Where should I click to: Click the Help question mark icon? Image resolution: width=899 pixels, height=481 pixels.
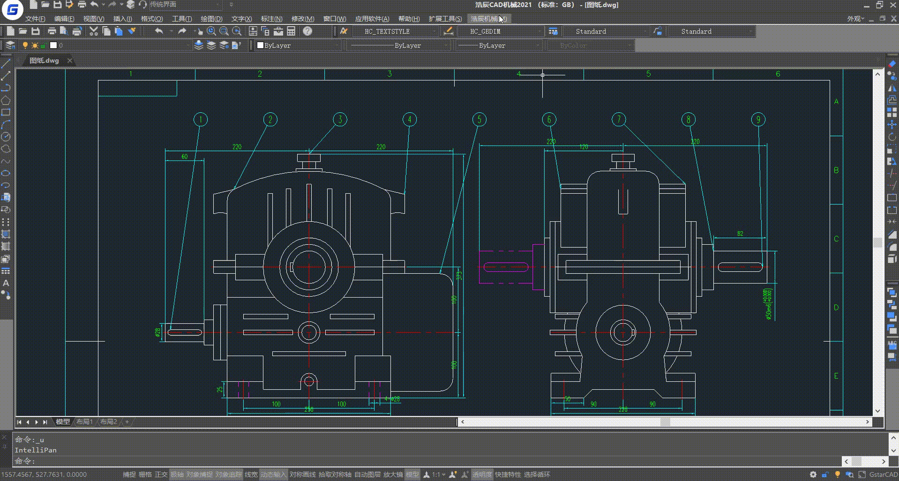[307, 31]
